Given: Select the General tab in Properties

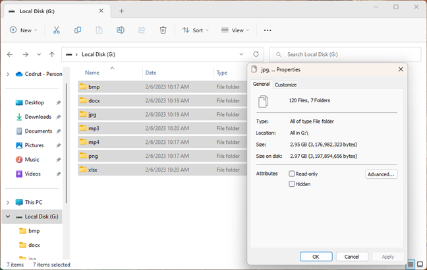Looking at the screenshot, I should [x=261, y=84].
